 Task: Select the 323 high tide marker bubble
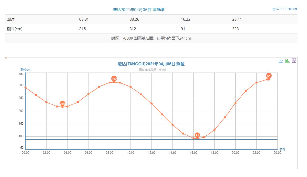(x=269, y=76)
